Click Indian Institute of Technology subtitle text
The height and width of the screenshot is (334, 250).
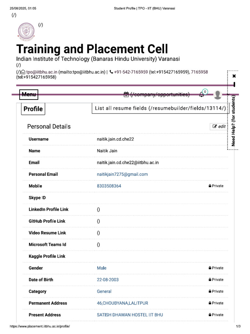click(98, 59)
